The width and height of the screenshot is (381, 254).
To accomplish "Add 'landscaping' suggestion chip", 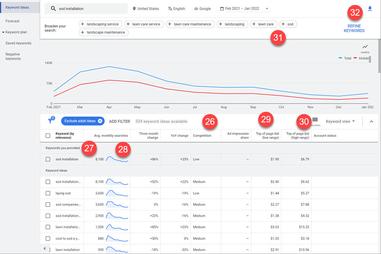I will 232,24.
